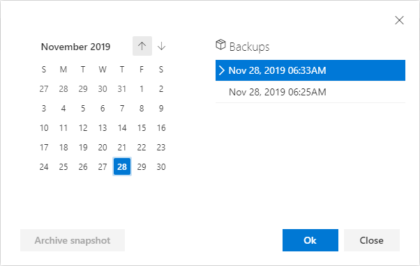The image size is (420, 266).
Task: Select the Nov 28, 2019 06:25AM backup
Action: pyautogui.click(x=310, y=92)
